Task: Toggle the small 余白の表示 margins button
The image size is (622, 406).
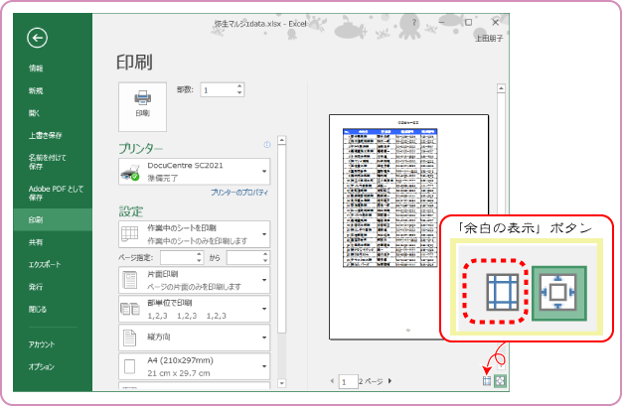Action: [x=487, y=381]
